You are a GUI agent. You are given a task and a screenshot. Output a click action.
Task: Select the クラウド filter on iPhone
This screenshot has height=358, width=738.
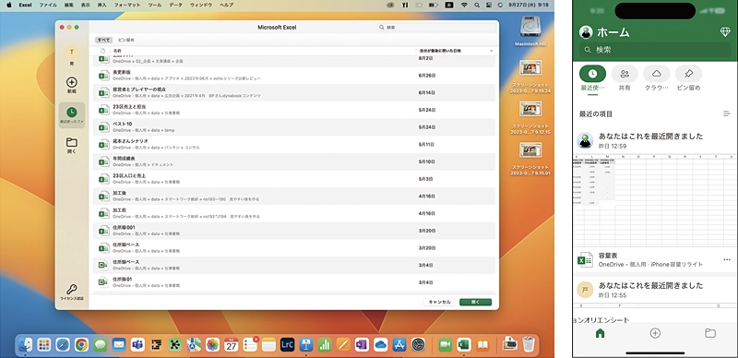tap(657, 78)
